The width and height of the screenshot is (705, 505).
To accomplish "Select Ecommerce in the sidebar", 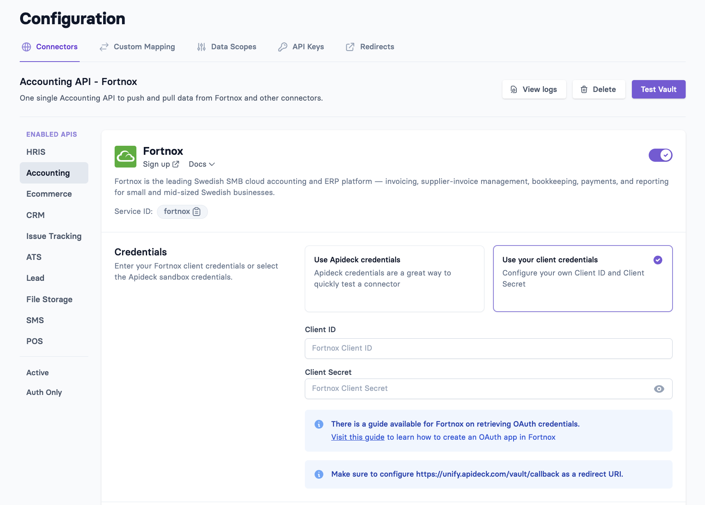I will pyautogui.click(x=54, y=194).
